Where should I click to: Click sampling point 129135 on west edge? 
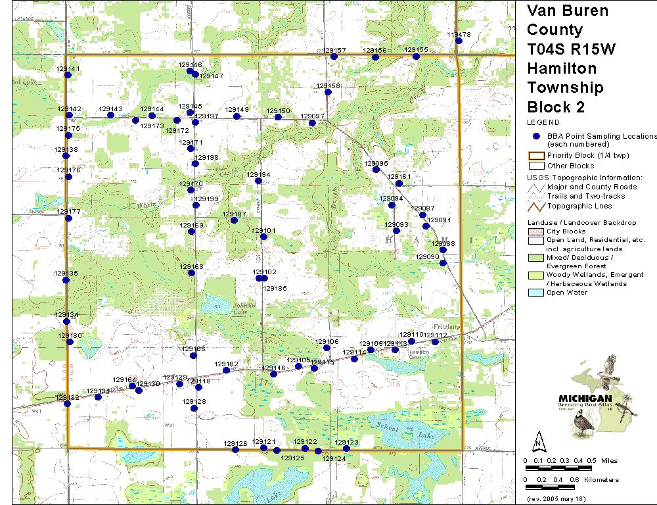coord(66,280)
